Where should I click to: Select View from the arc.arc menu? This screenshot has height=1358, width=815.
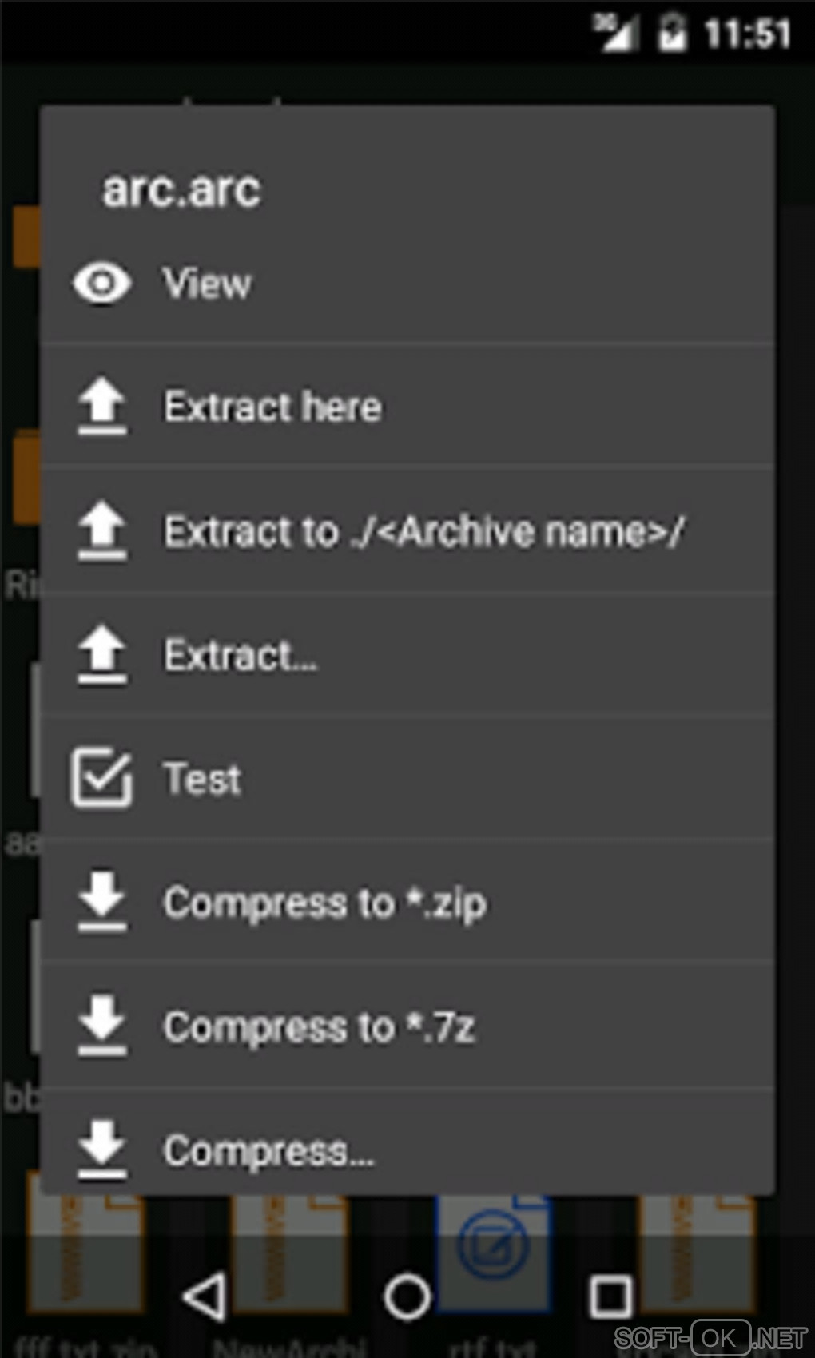[208, 284]
